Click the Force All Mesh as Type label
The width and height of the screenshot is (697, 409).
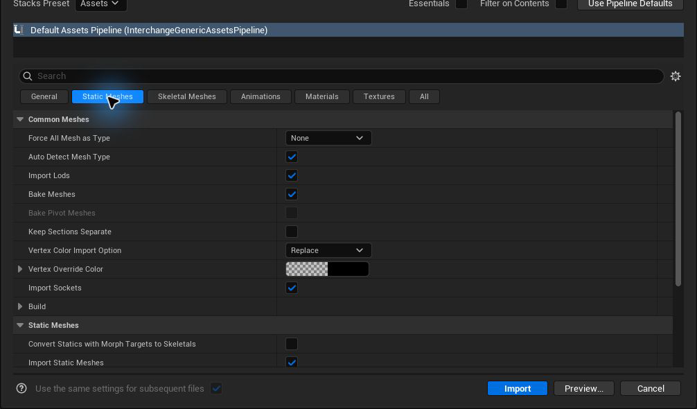[x=69, y=138]
